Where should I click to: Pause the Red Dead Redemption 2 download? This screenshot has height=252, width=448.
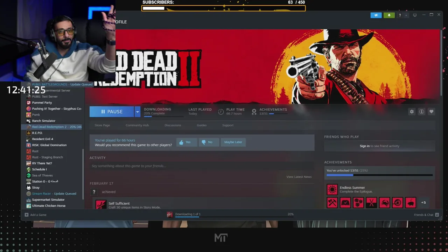point(112,112)
